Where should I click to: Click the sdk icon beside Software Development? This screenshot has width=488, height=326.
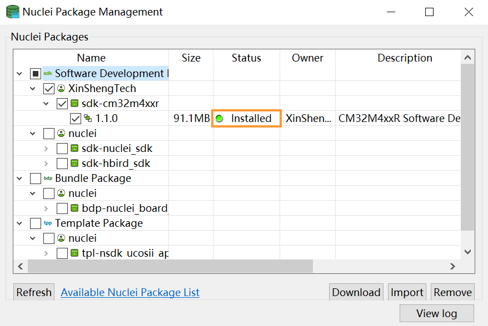[x=48, y=74]
